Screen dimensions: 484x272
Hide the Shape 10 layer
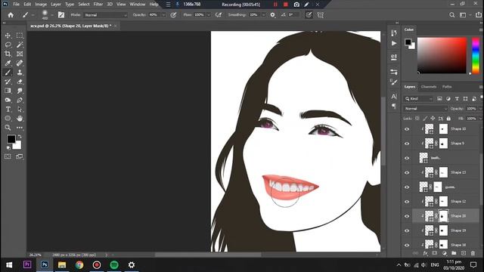(407, 129)
